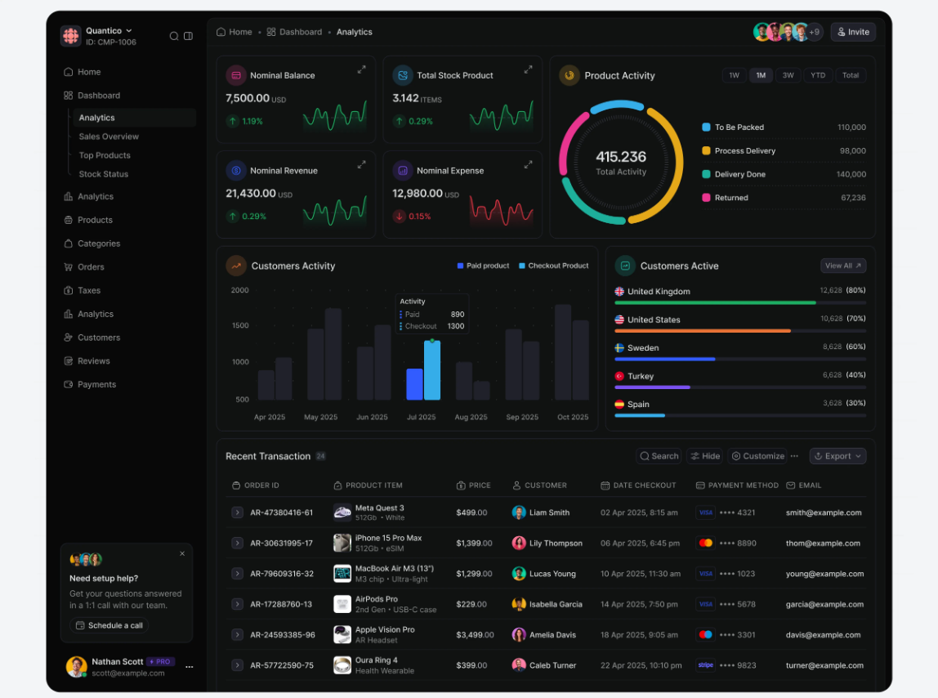The width and height of the screenshot is (938, 698).
Task: Select the Total time range option
Action: tap(851, 75)
